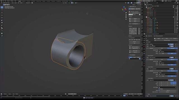Open the Physics properties tab

pos(144,57)
